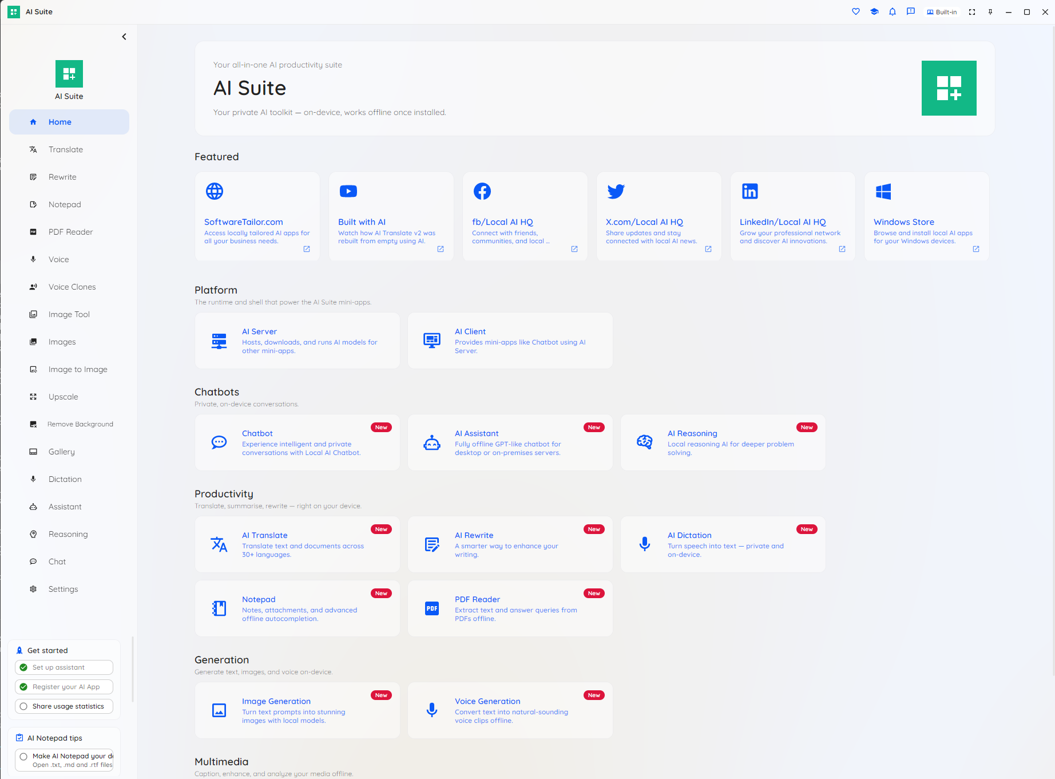
Task: Launch the AI Reasoning card
Action: click(723, 442)
